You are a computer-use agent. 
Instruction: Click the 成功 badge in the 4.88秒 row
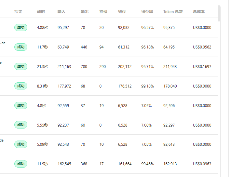point(21,28)
